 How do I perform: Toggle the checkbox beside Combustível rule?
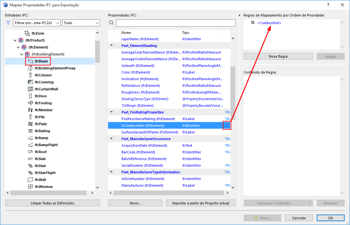[x=253, y=22]
